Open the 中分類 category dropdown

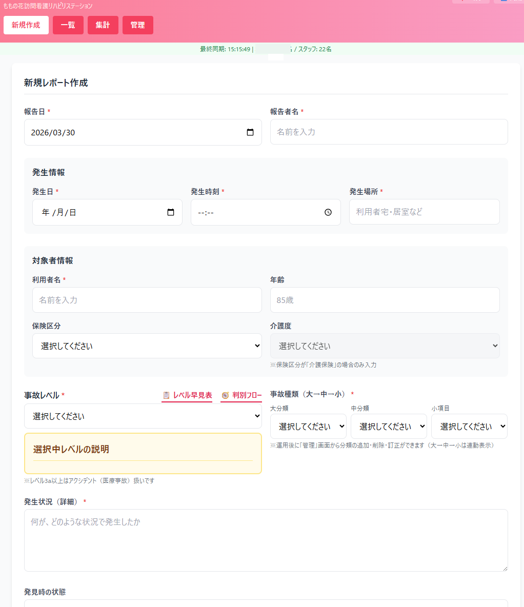(x=389, y=427)
